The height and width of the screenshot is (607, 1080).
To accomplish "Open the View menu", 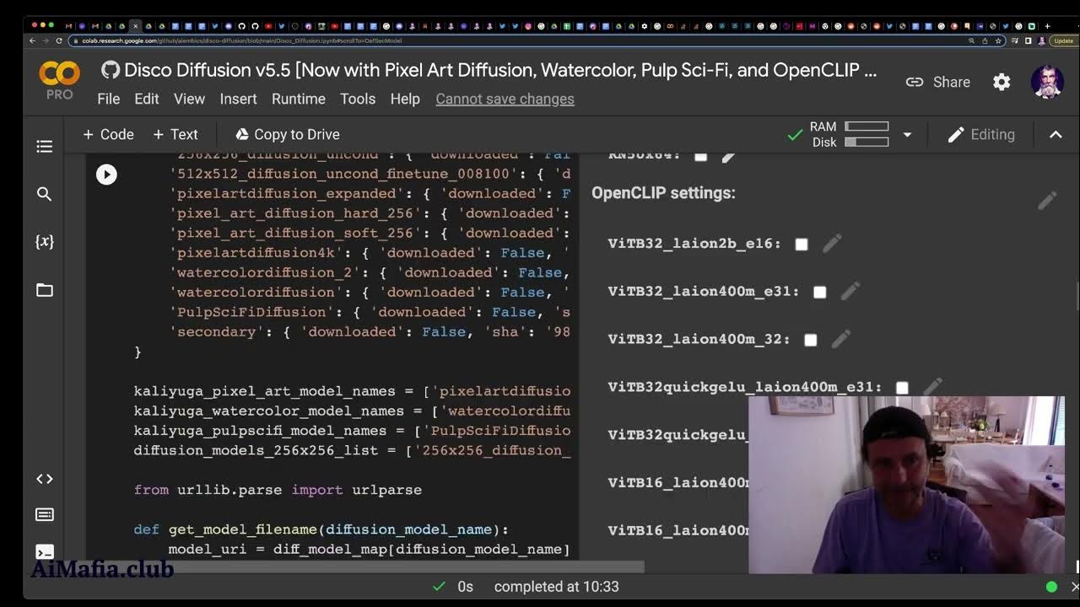I will click(189, 99).
